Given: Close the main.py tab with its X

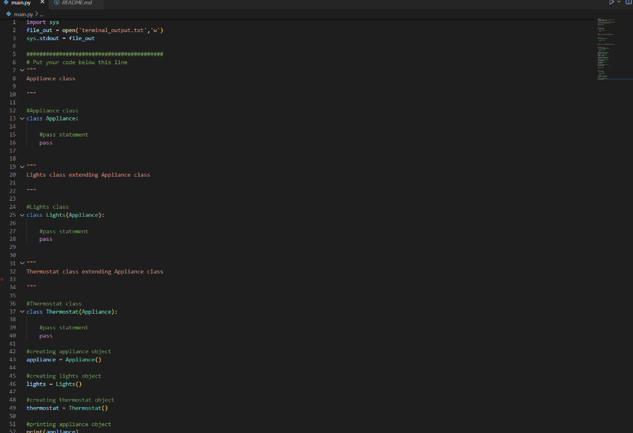Looking at the screenshot, I should coord(41,2).
